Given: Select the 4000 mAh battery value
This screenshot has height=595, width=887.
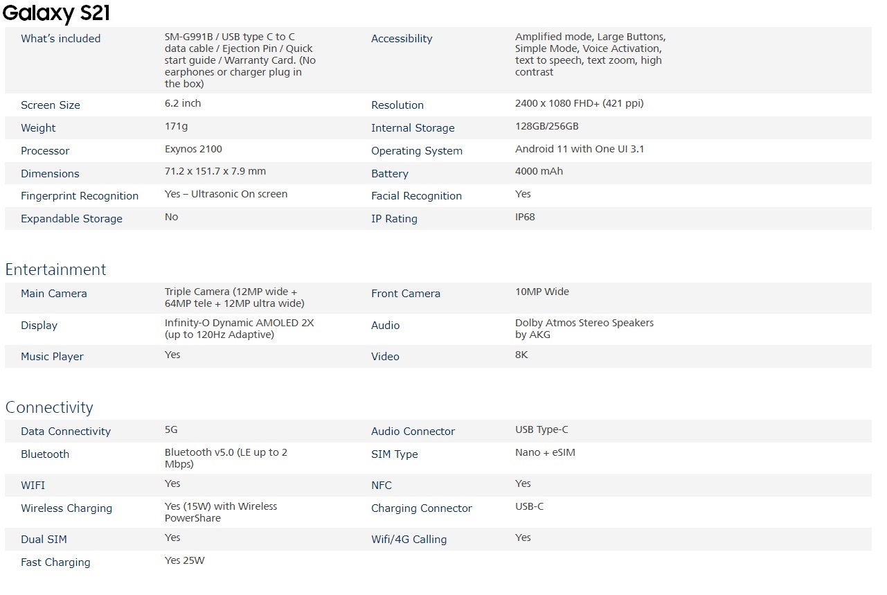Looking at the screenshot, I should tap(539, 172).
